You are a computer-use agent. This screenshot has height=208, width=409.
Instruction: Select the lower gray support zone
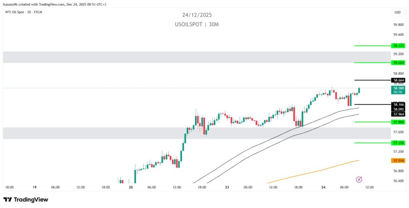[x=196, y=133]
